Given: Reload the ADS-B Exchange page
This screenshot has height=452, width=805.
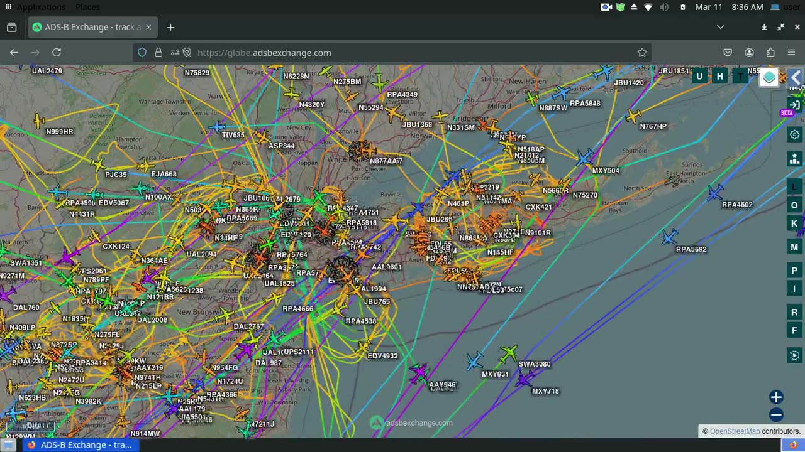Looking at the screenshot, I should pos(57,53).
